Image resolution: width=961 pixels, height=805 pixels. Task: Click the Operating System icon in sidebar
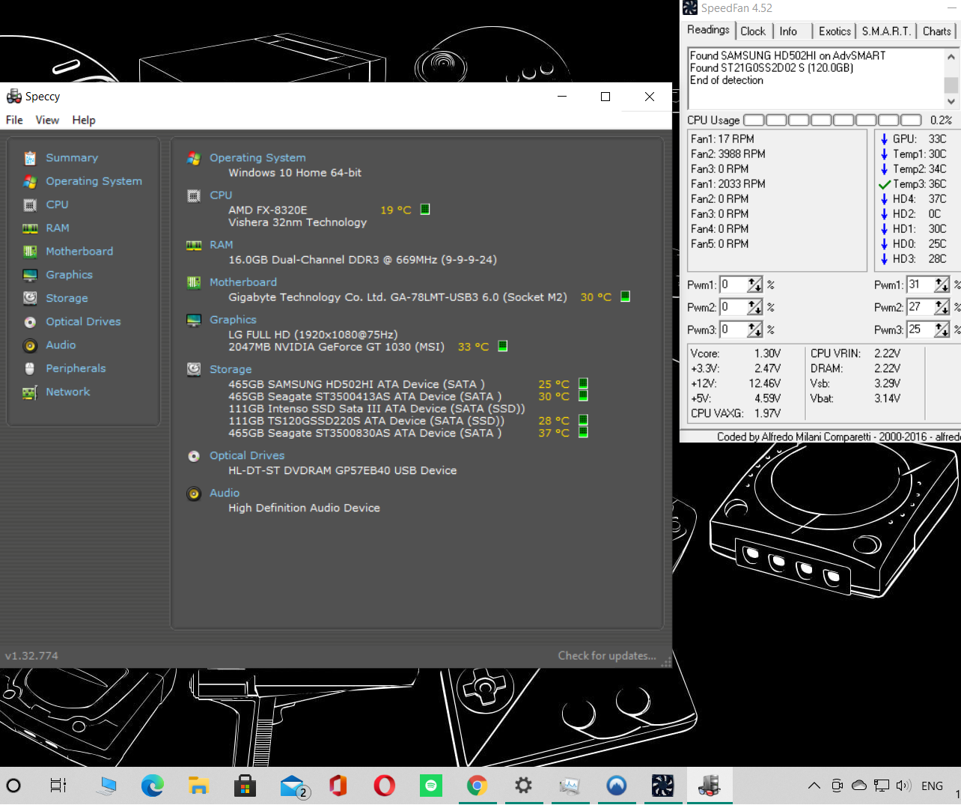pos(30,181)
